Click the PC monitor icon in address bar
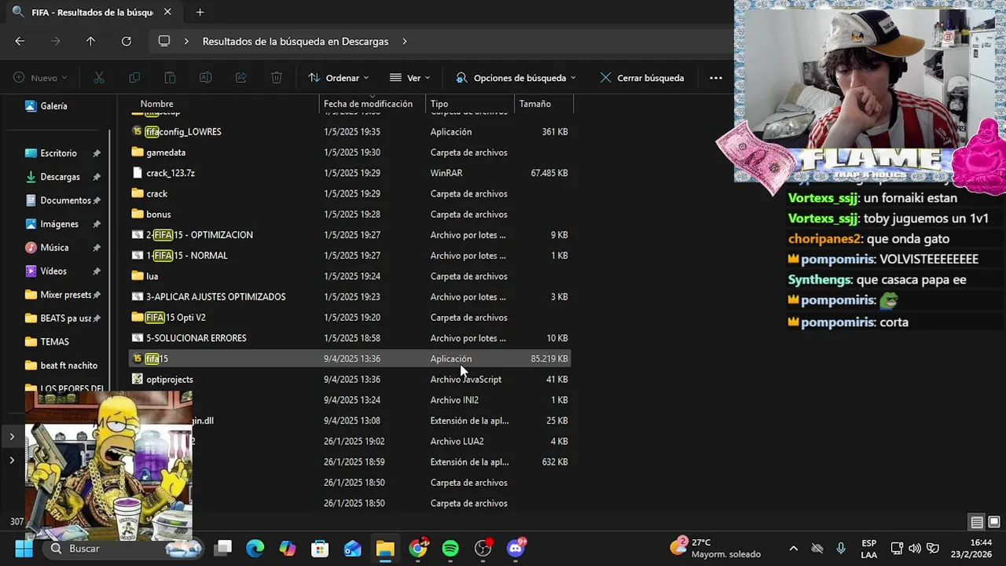Screen dimensions: 1006x566 coord(163,41)
